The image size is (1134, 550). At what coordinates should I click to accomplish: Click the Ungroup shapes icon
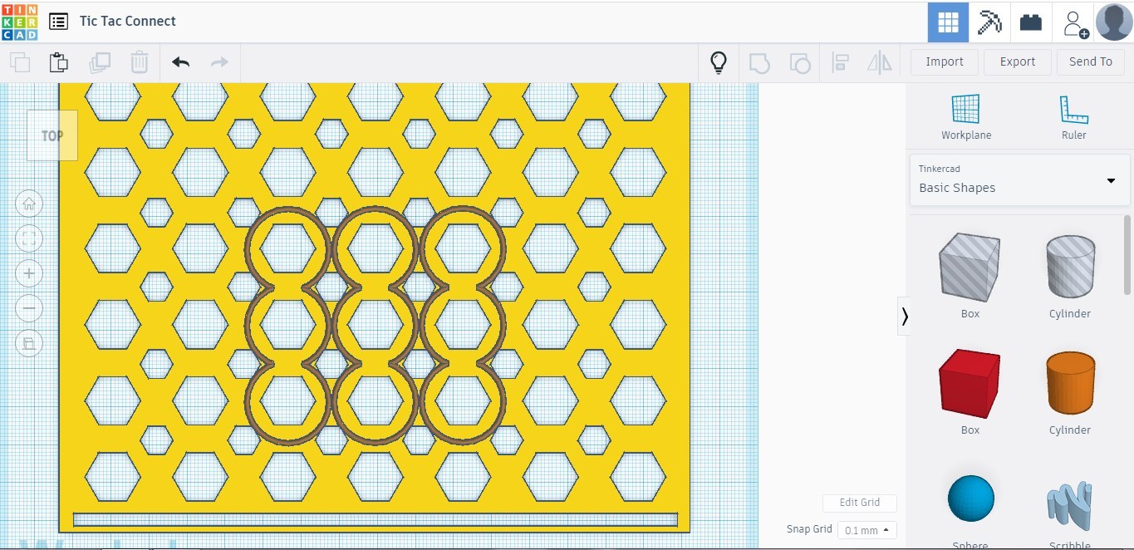[x=799, y=62]
